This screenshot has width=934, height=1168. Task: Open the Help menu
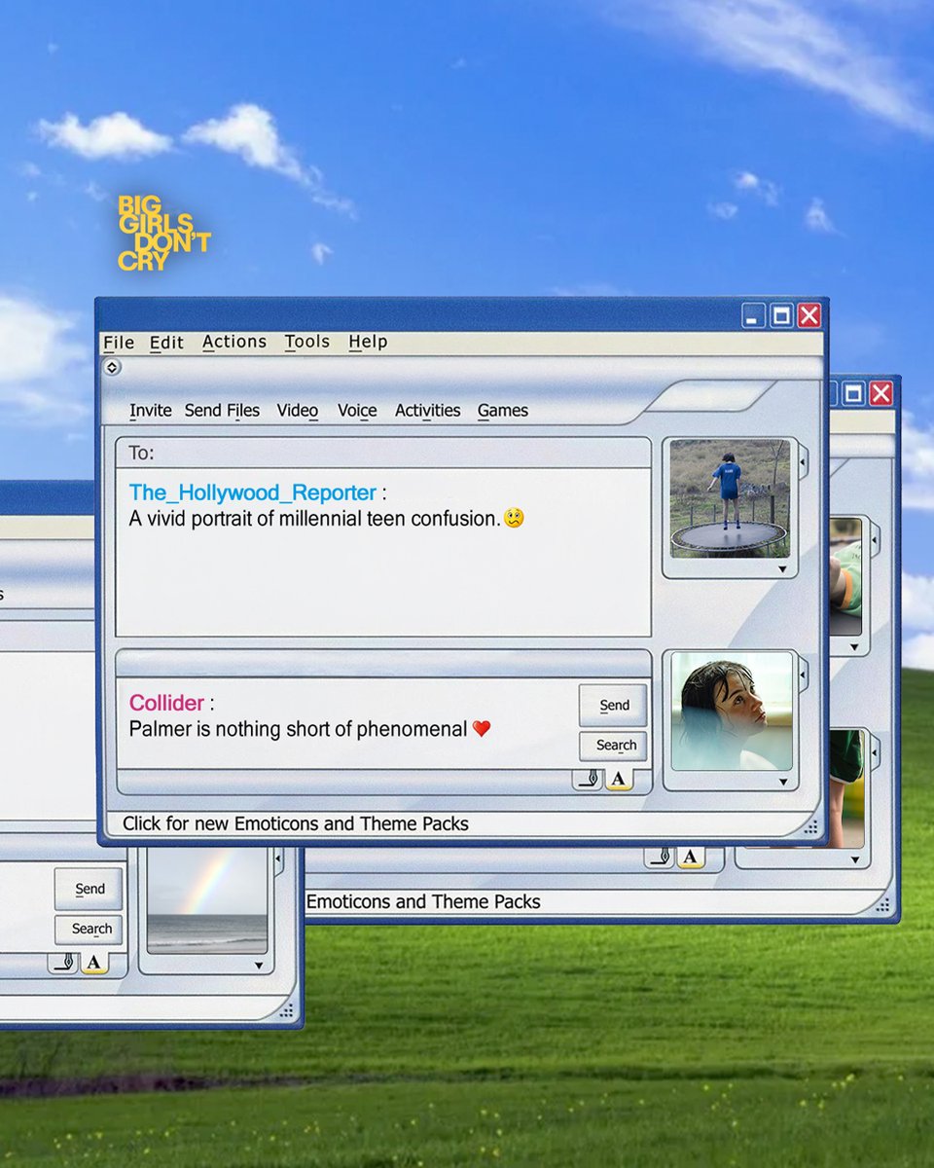point(368,342)
